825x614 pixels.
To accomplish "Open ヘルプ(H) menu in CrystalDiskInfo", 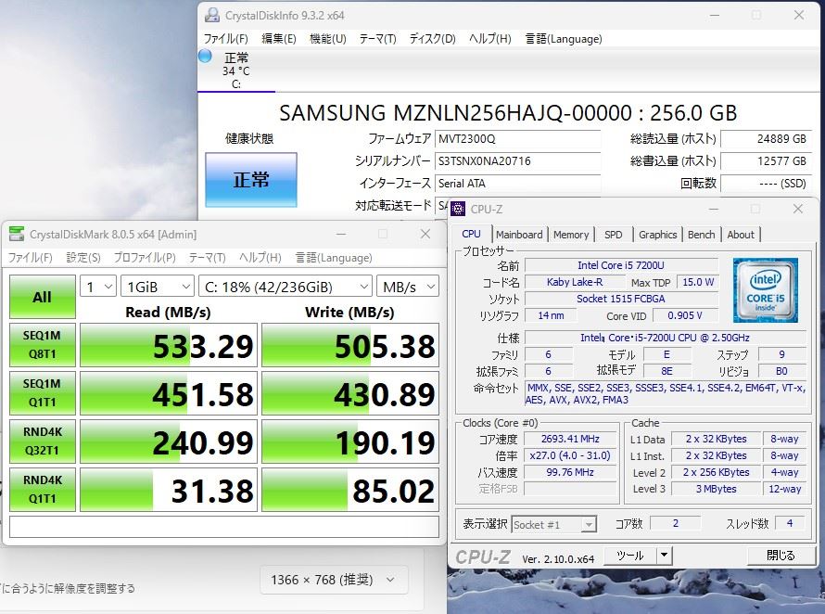I will (x=489, y=38).
